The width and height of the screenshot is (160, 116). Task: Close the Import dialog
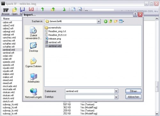[x=140, y=14]
